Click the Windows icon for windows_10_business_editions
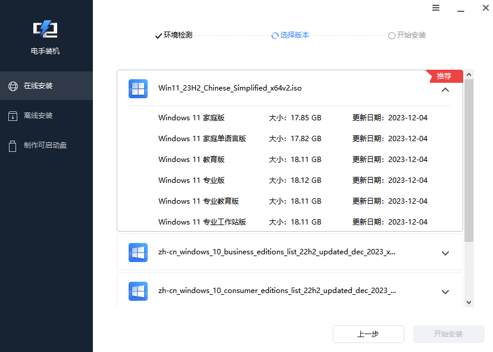Viewport: 493px width, 352px height. (138, 252)
